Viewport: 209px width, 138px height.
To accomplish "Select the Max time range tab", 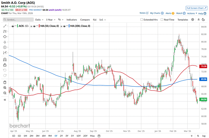I will pyautogui.click(x=92, y=136).
